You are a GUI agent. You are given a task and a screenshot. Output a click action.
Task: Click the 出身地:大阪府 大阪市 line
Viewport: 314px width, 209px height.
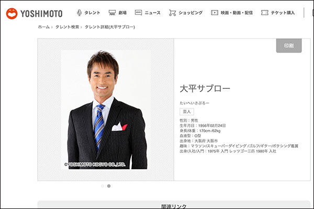[198, 141]
